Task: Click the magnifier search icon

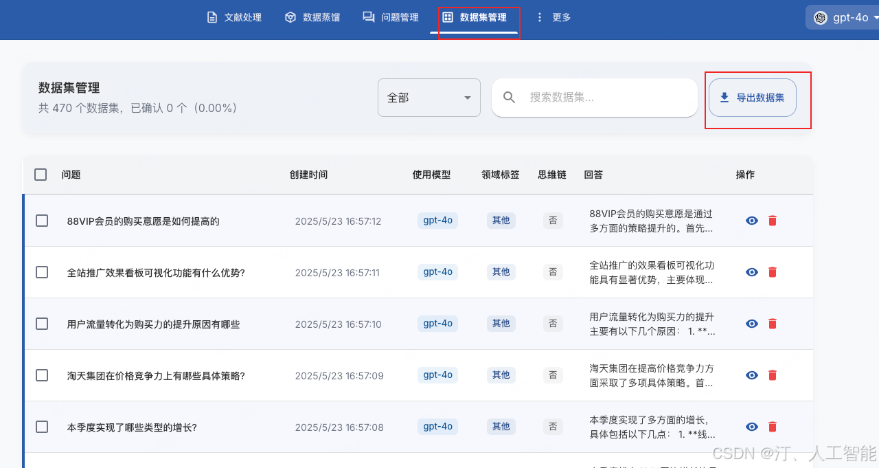Action: click(x=510, y=98)
